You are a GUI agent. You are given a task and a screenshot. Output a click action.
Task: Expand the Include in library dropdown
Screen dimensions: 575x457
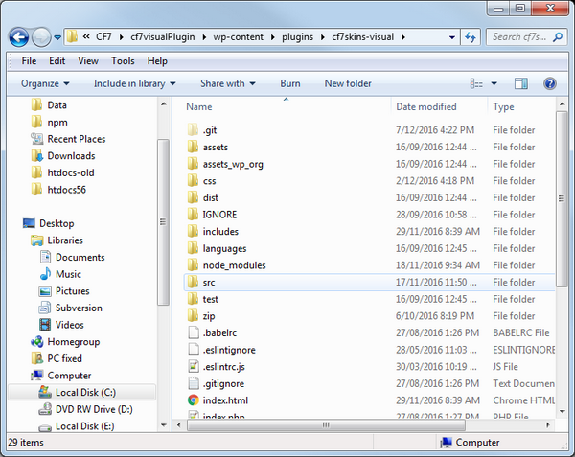133,83
